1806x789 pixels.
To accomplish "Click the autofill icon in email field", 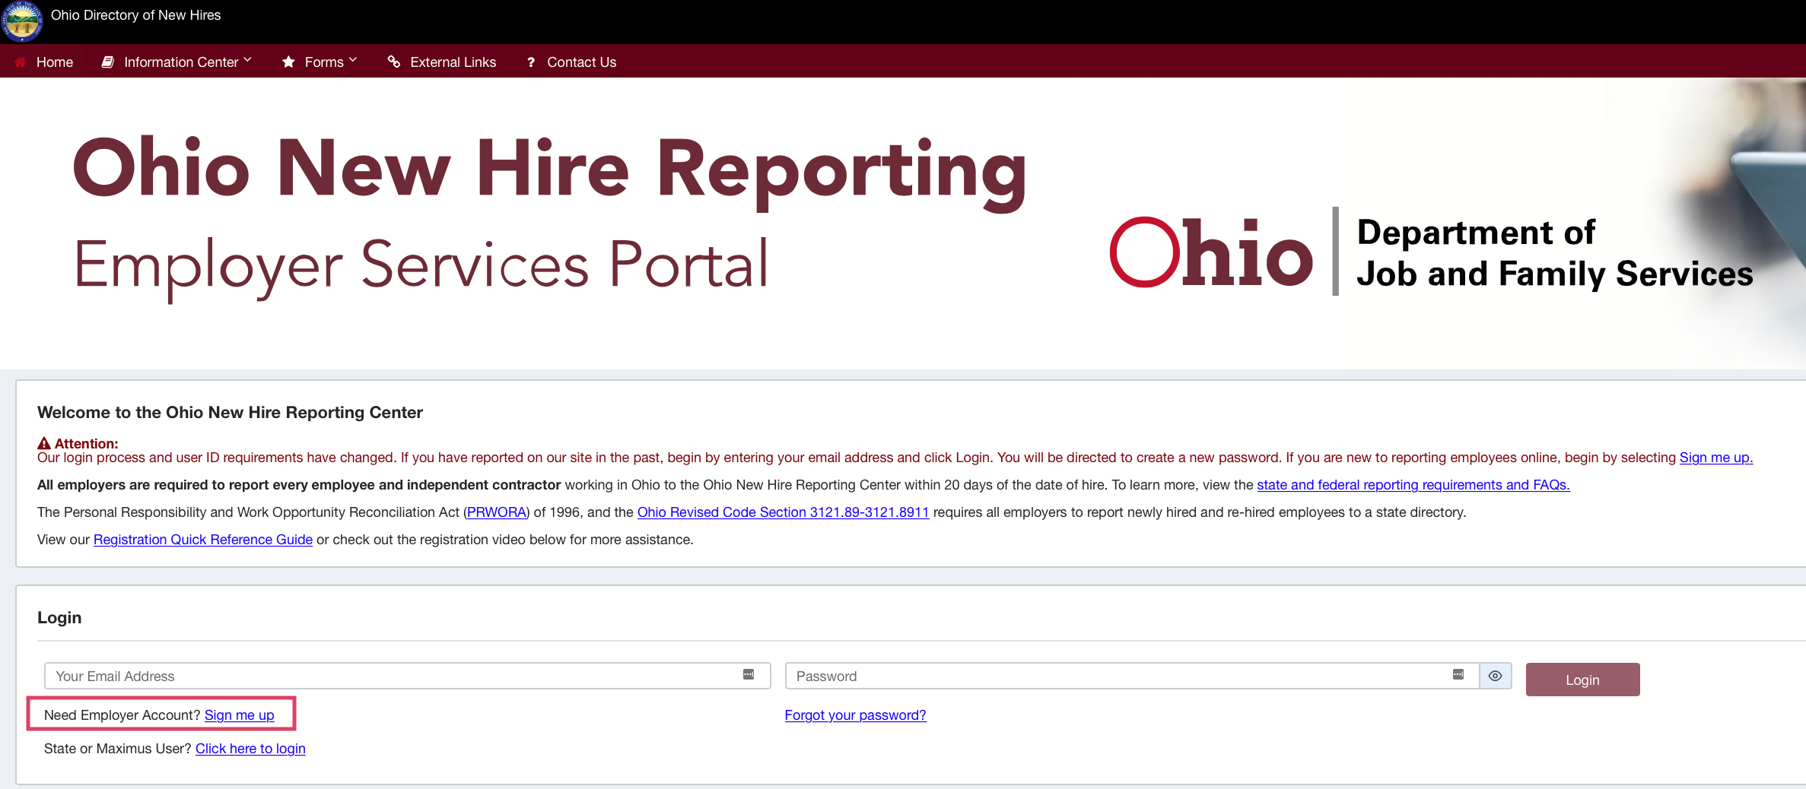I will coord(749,675).
